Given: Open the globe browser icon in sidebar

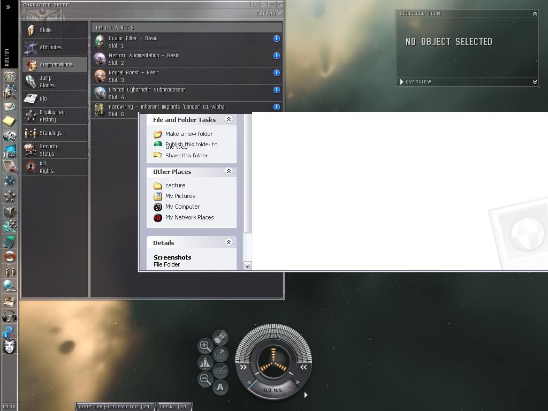Looking at the screenshot, I should coord(10,286).
